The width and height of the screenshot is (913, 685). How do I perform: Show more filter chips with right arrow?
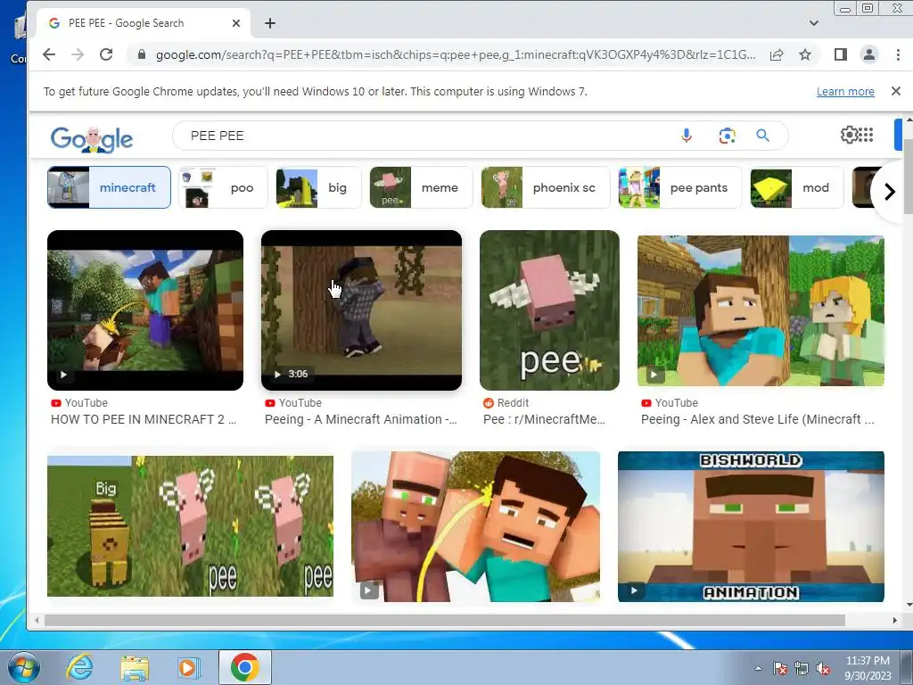(x=889, y=192)
